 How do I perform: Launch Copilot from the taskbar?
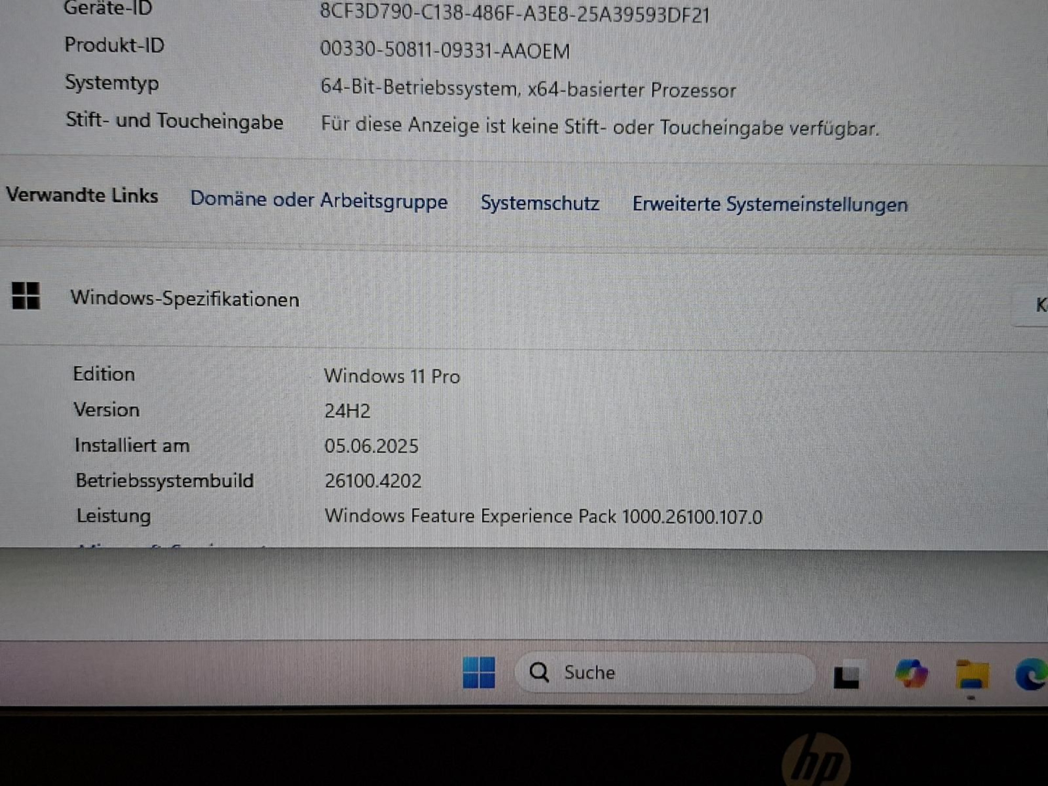(x=911, y=674)
